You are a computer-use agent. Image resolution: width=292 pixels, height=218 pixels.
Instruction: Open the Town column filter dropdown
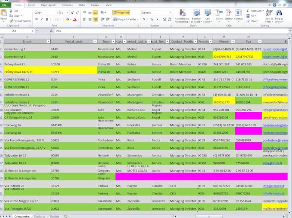click(x=113, y=41)
